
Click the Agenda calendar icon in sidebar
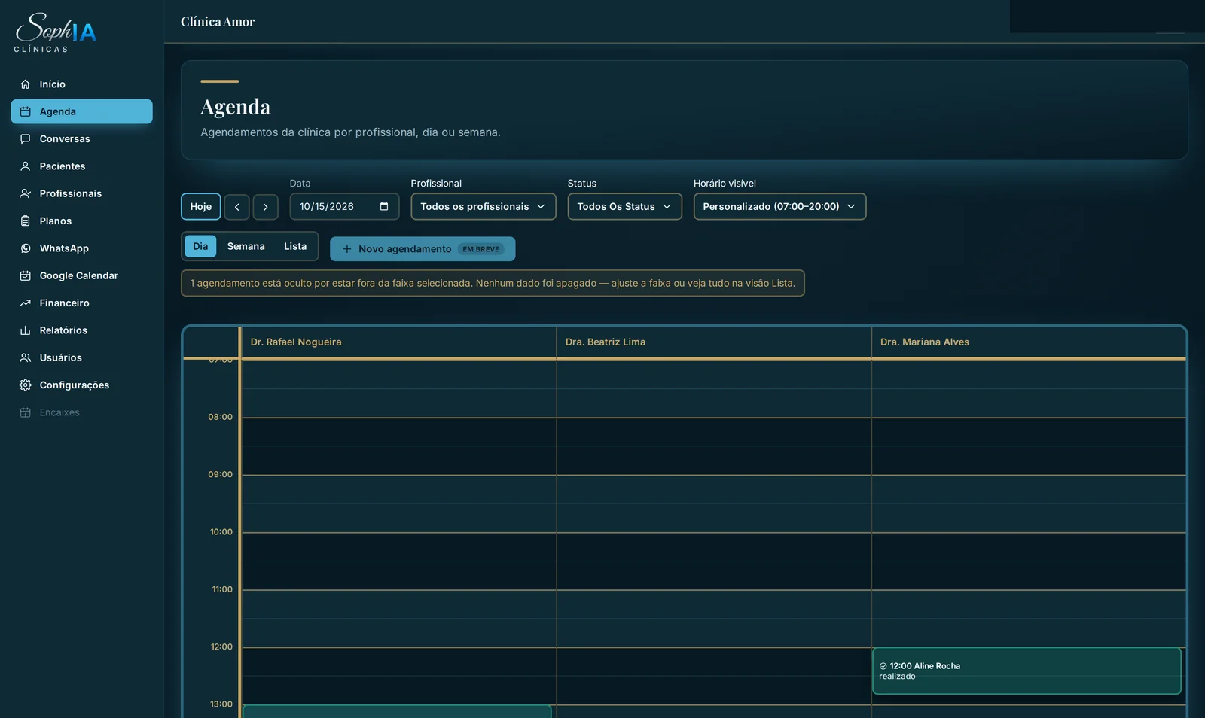[x=26, y=111]
